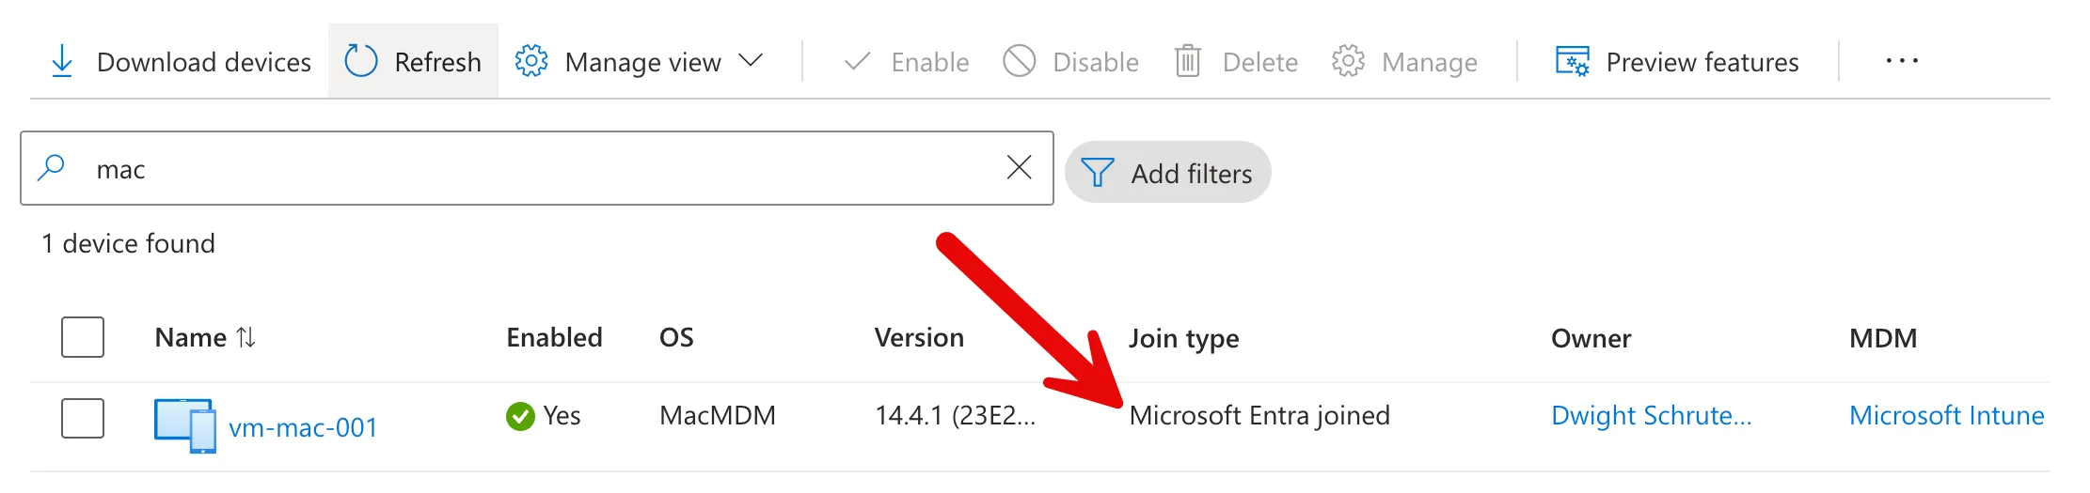Click the 1 device found text

click(129, 243)
